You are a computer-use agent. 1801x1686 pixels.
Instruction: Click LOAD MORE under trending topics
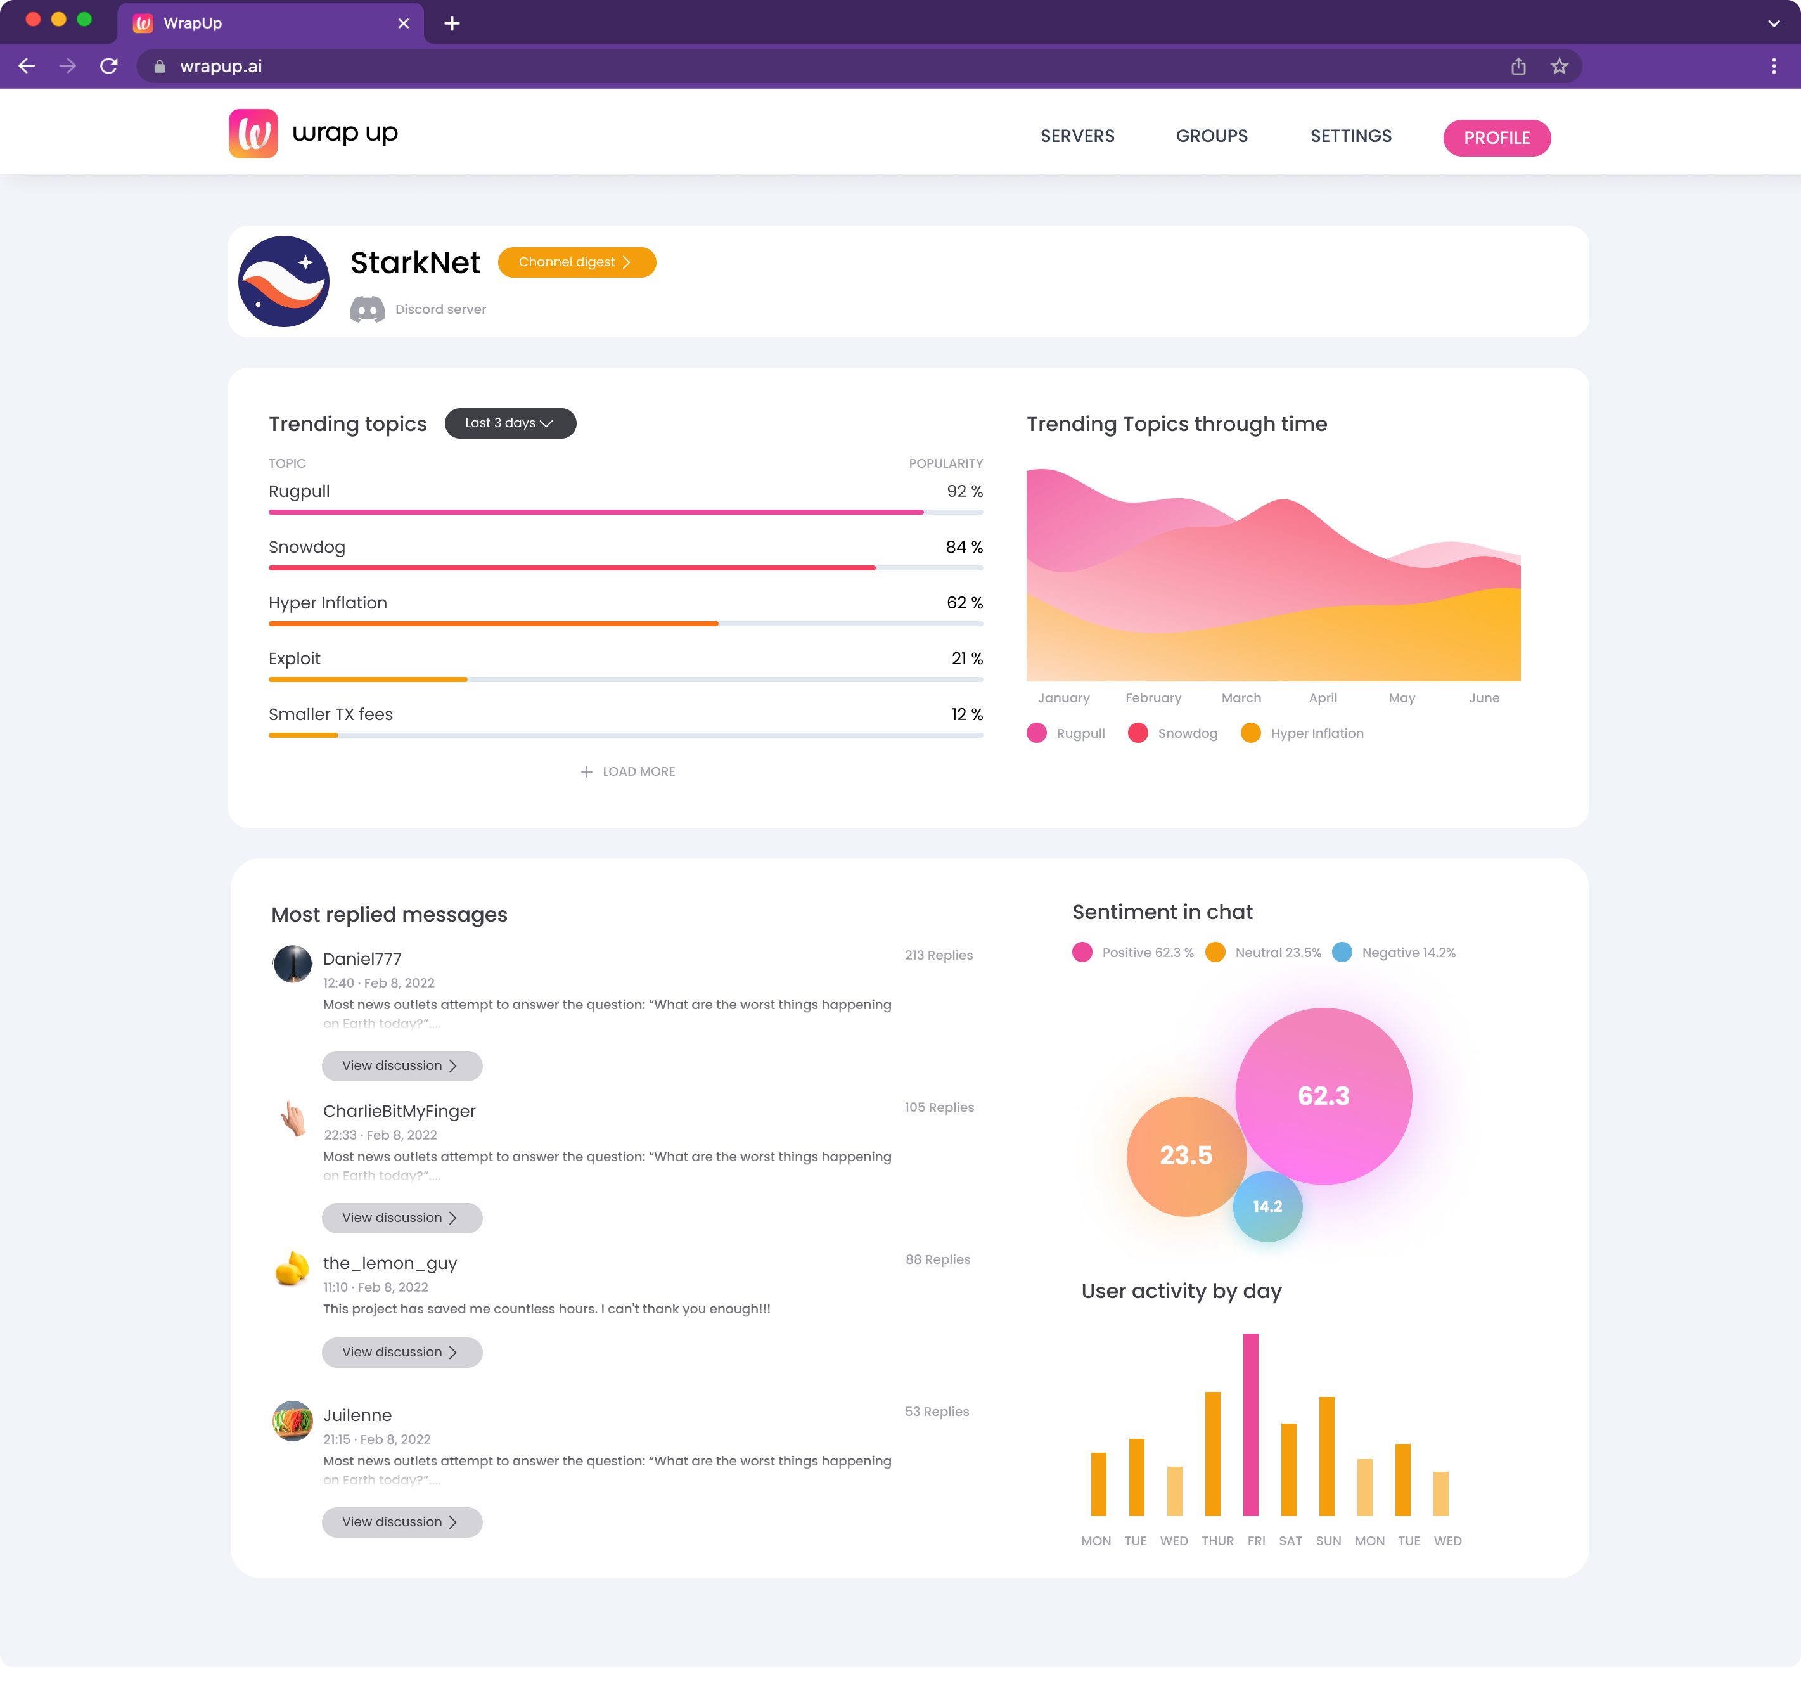tap(628, 771)
